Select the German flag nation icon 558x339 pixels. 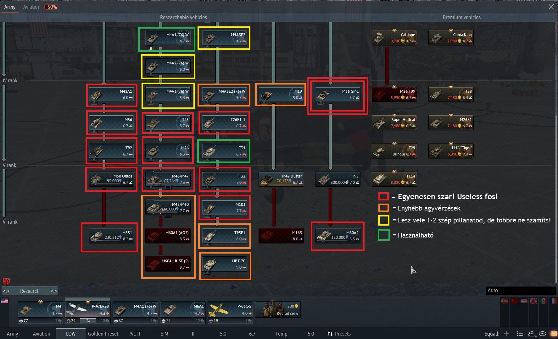(x=504, y=301)
